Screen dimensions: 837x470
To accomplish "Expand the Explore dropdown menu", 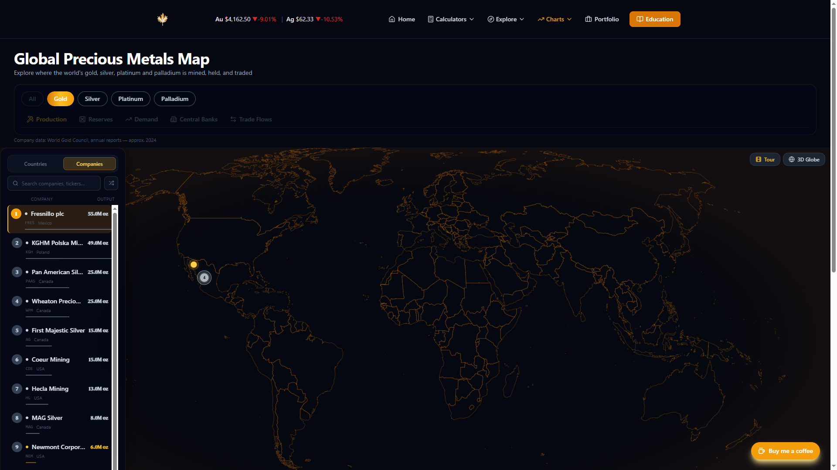I will (x=506, y=19).
